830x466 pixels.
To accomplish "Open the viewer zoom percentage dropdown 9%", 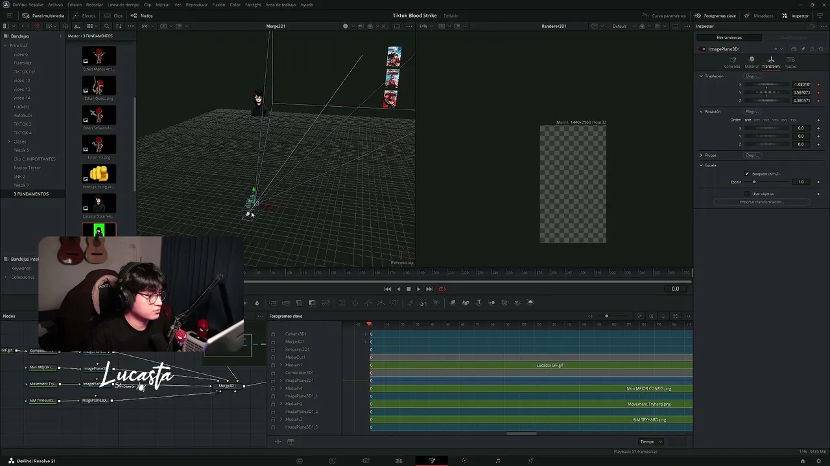I will pyautogui.click(x=147, y=26).
